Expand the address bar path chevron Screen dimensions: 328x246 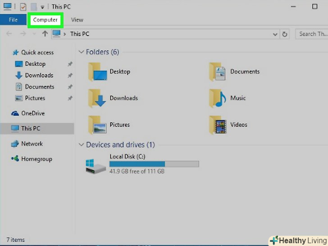tap(64, 34)
